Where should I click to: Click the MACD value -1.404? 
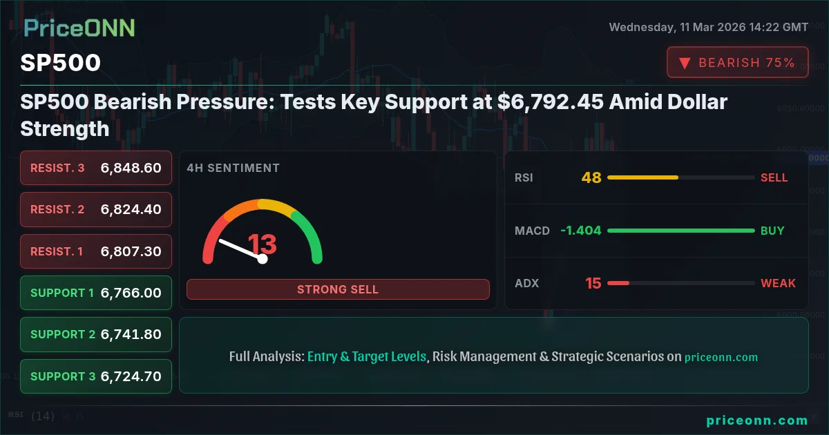point(580,231)
